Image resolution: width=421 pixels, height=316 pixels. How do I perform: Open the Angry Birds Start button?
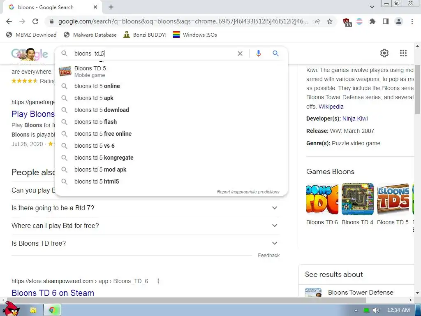click(x=11, y=309)
